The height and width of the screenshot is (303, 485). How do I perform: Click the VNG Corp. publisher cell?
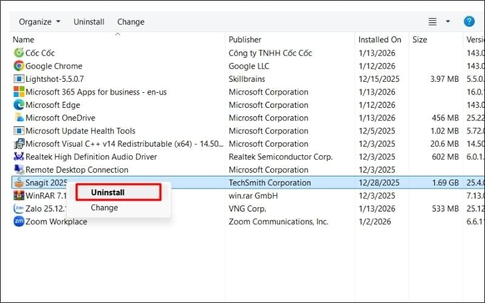(x=247, y=208)
